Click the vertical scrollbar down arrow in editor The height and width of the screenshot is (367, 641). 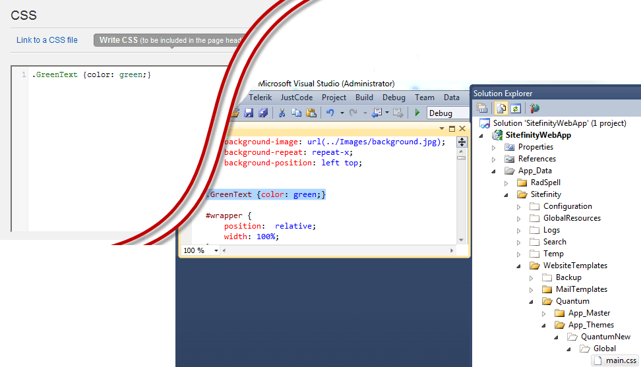[461, 240]
